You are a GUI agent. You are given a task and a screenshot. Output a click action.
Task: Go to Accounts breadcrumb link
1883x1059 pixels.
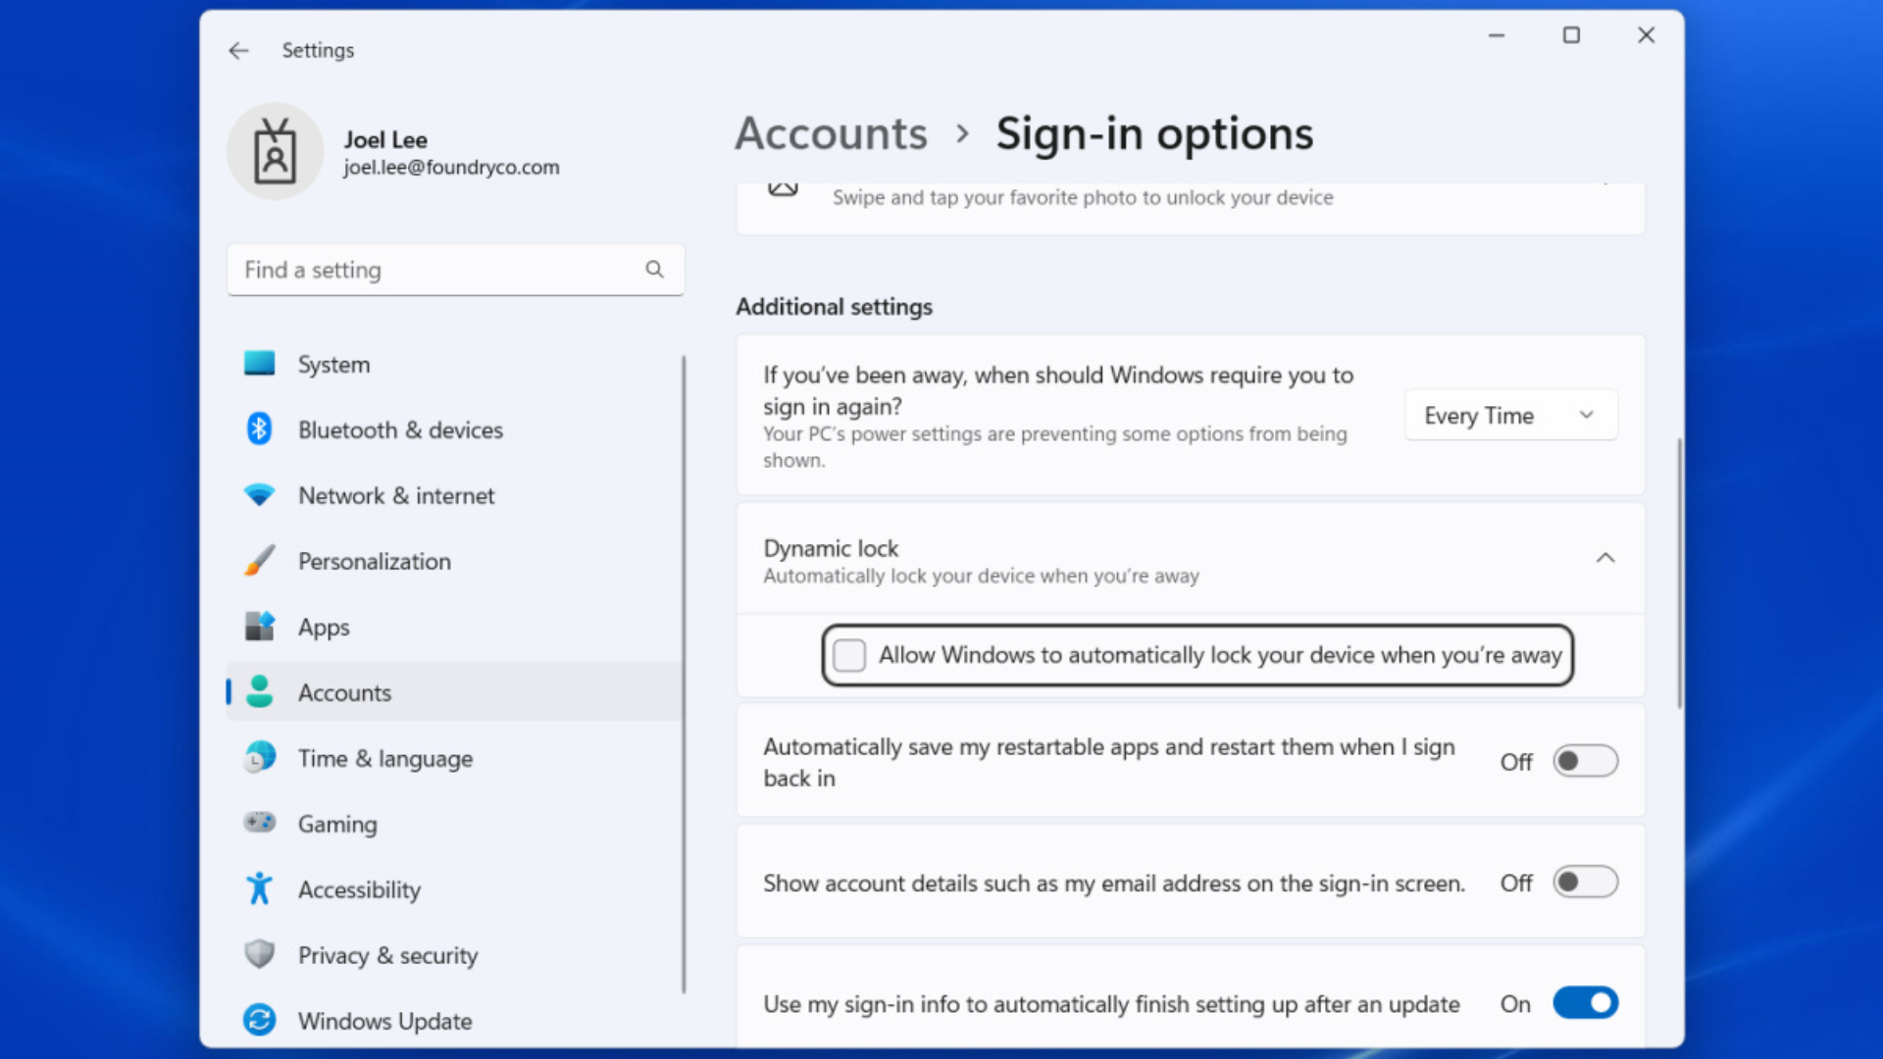coord(831,134)
